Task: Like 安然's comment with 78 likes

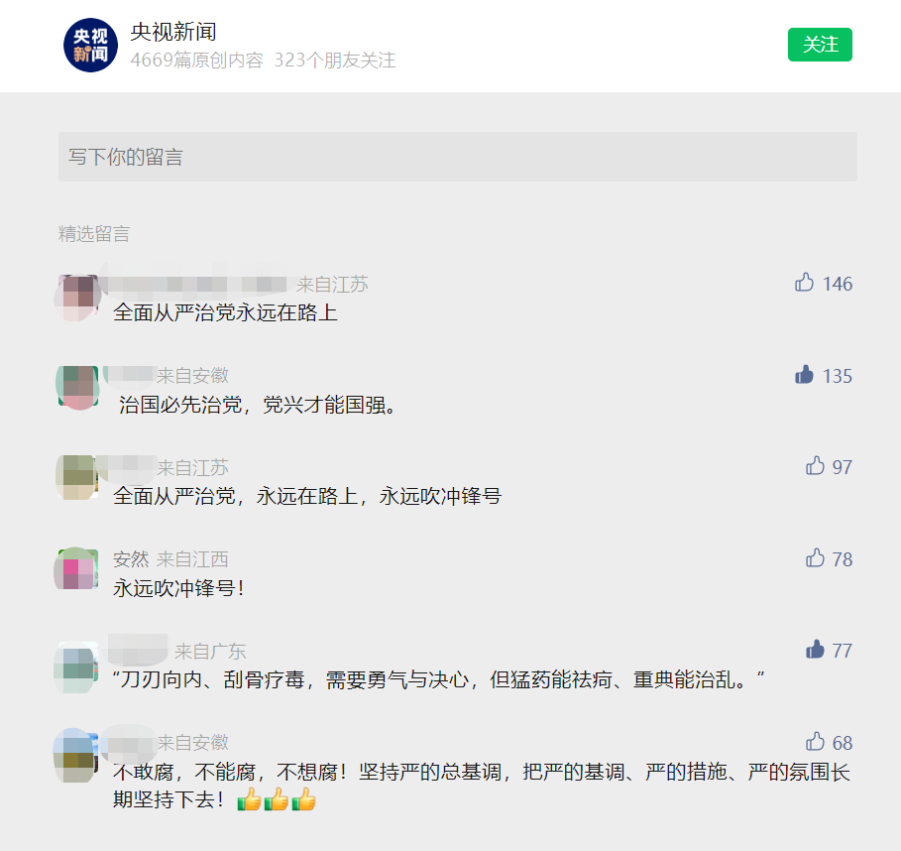Action: 815,557
